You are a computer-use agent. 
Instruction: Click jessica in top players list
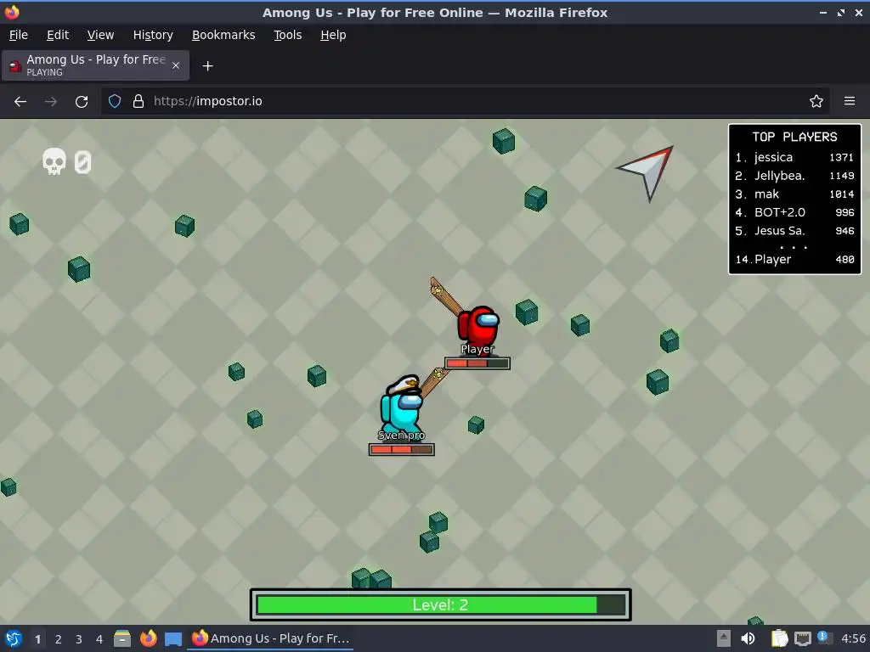pos(794,157)
